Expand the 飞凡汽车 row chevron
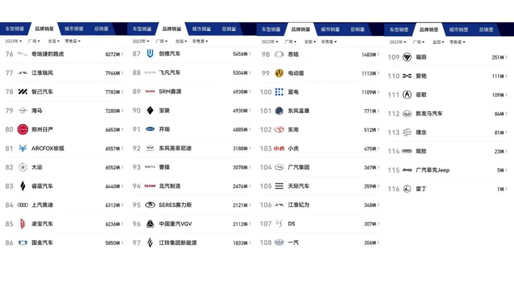This screenshot has height=289, width=514. tap(250, 73)
